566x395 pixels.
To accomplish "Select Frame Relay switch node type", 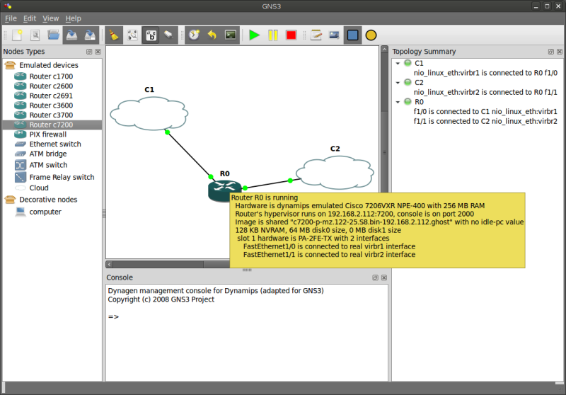I will pyautogui.click(x=61, y=177).
